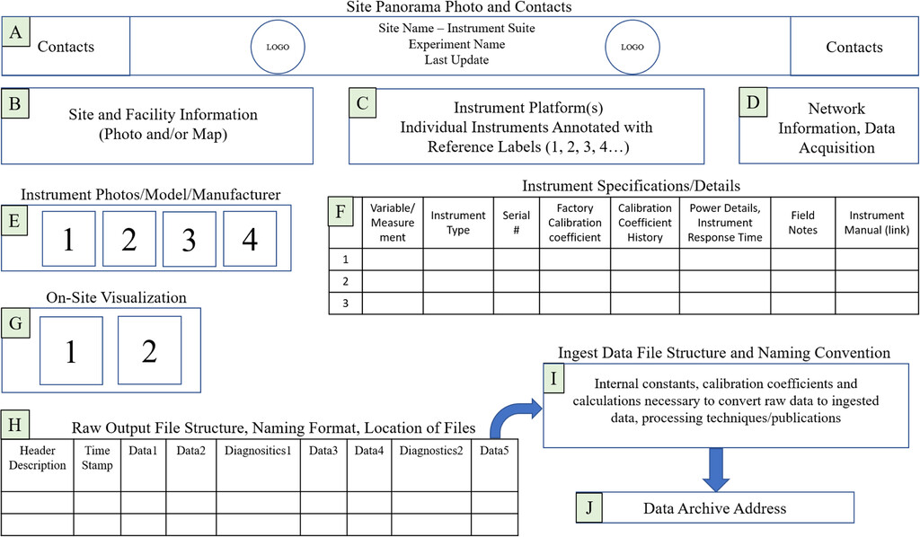Click the 'Experiment Name' line

coord(456,44)
